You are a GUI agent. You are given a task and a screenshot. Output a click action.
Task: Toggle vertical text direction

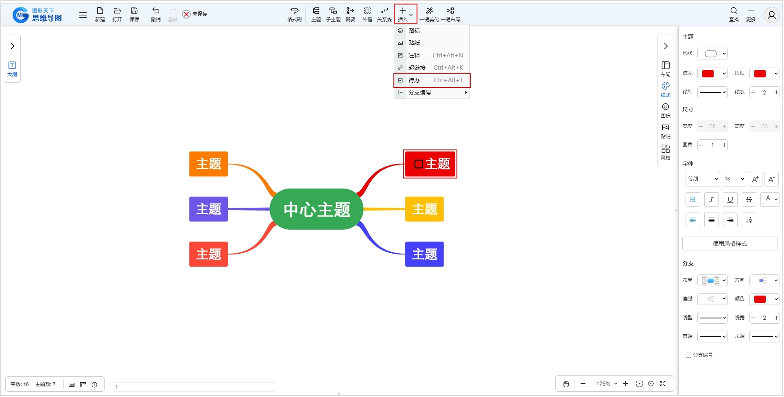tap(749, 220)
